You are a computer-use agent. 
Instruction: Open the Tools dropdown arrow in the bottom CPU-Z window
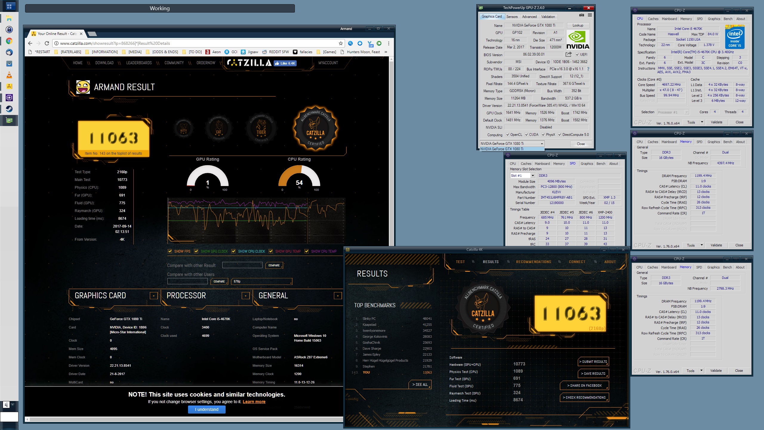pos(701,371)
